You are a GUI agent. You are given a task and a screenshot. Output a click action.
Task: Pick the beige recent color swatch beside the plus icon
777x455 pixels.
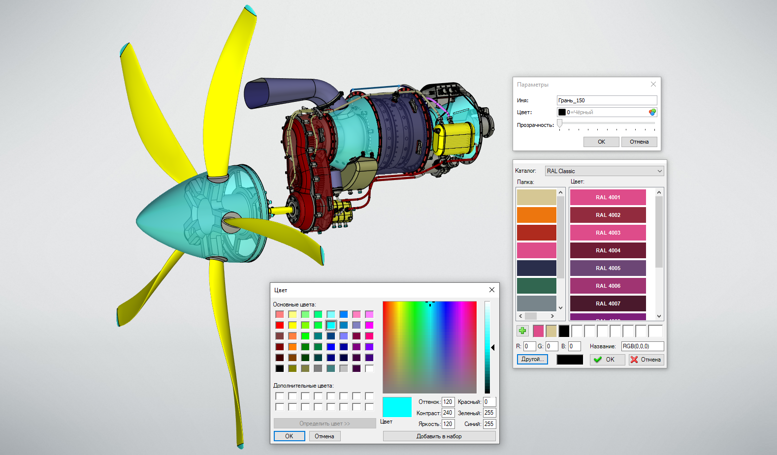pyautogui.click(x=551, y=331)
